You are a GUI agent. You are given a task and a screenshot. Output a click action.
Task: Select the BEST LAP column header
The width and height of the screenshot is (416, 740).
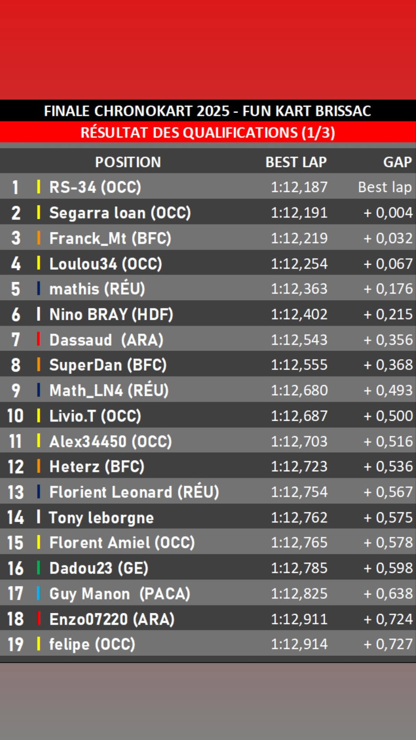pos(296,162)
